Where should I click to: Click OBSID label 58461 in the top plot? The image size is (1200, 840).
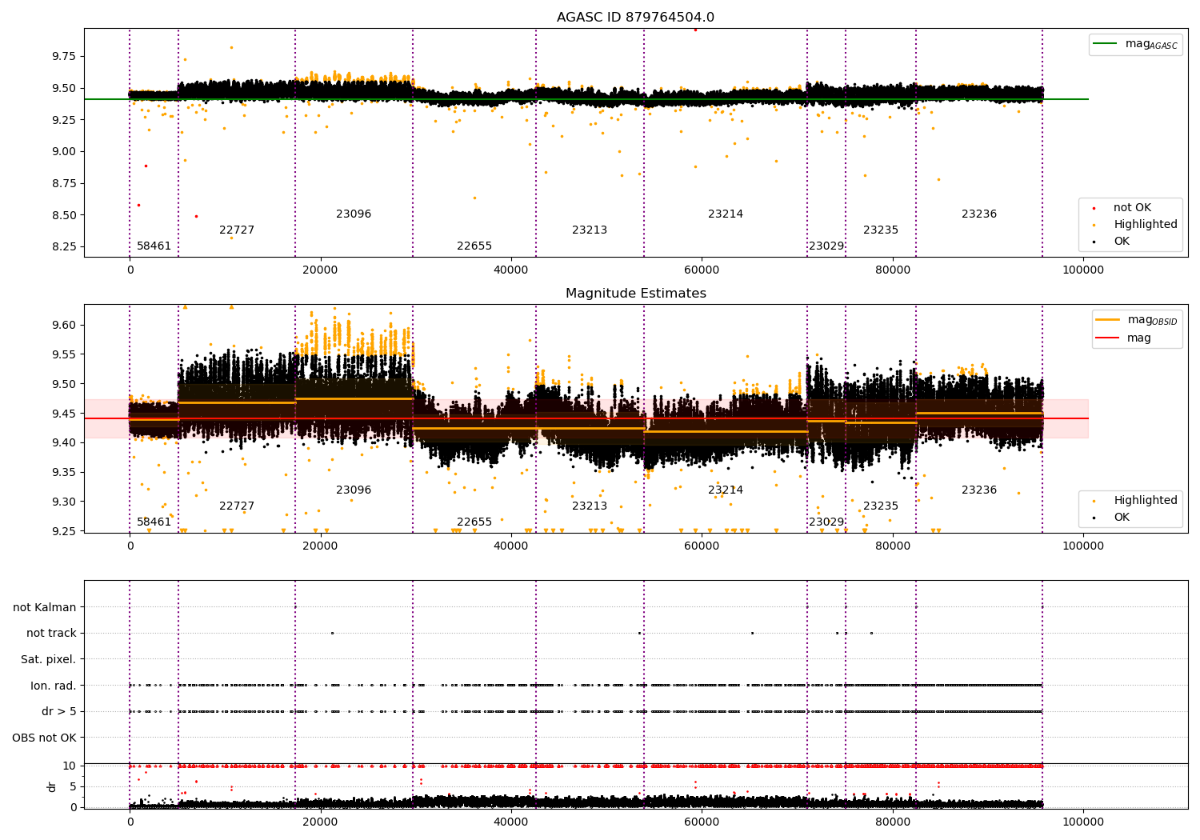click(154, 246)
